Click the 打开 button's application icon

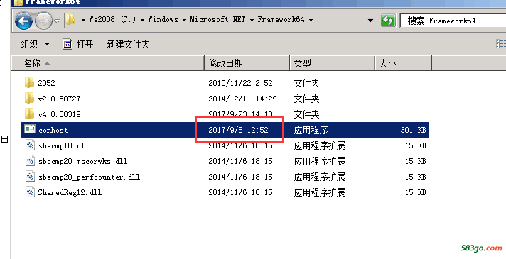[68, 44]
